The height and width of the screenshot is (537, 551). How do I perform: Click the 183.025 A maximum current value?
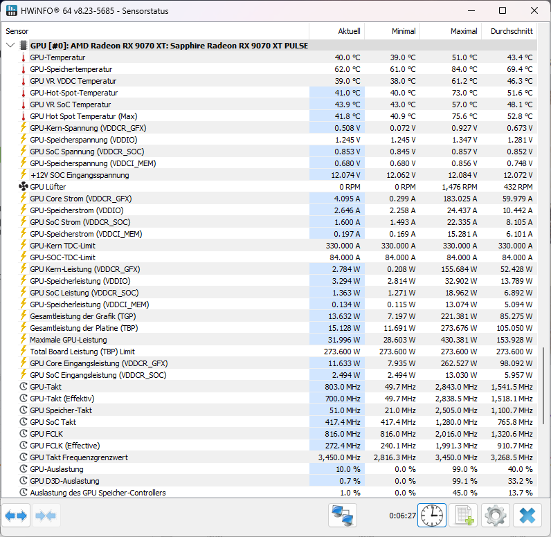[460, 199]
